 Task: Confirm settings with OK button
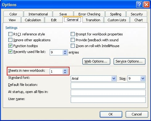111,114
